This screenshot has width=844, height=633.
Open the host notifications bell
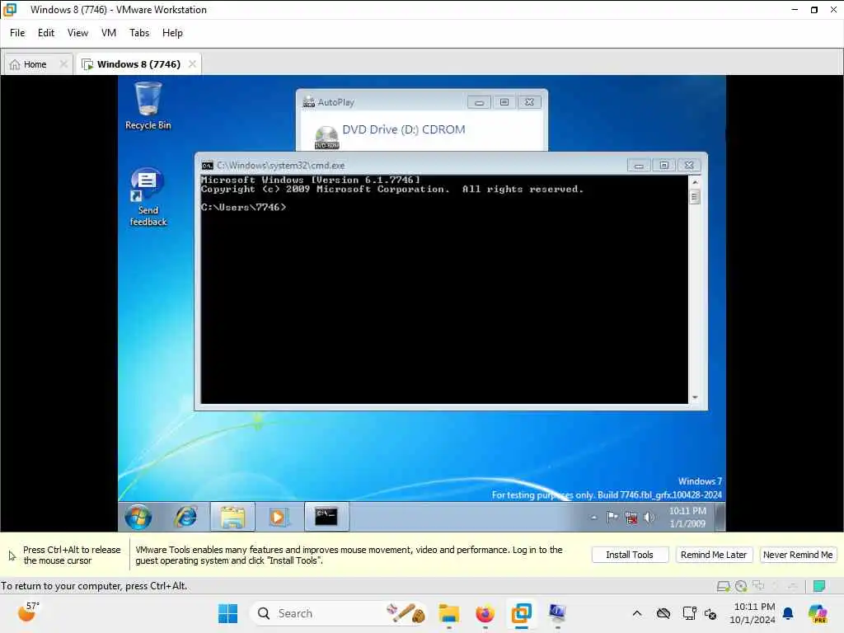pos(788,613)
